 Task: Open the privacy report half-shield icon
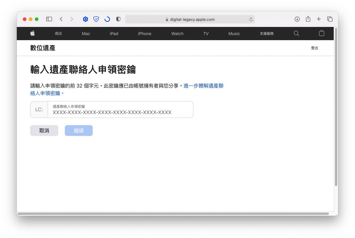[x=118, y=19]
